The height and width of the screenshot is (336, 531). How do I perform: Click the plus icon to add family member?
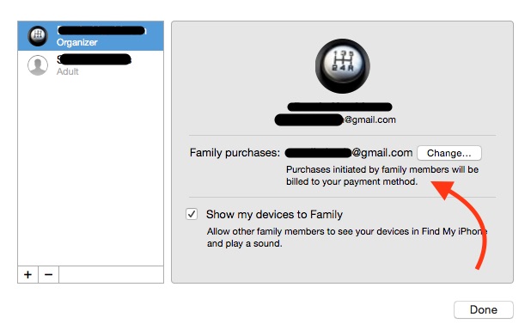point(28,274)
